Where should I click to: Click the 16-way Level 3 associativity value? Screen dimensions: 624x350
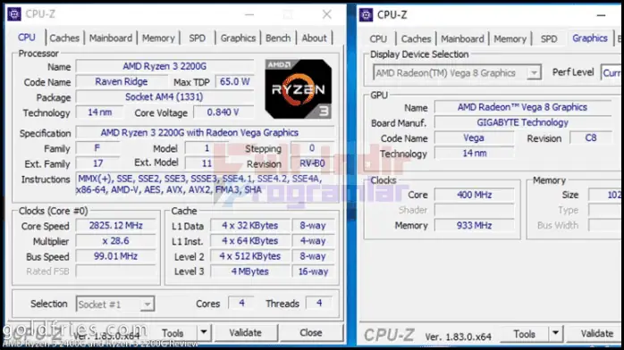(313, 271)
